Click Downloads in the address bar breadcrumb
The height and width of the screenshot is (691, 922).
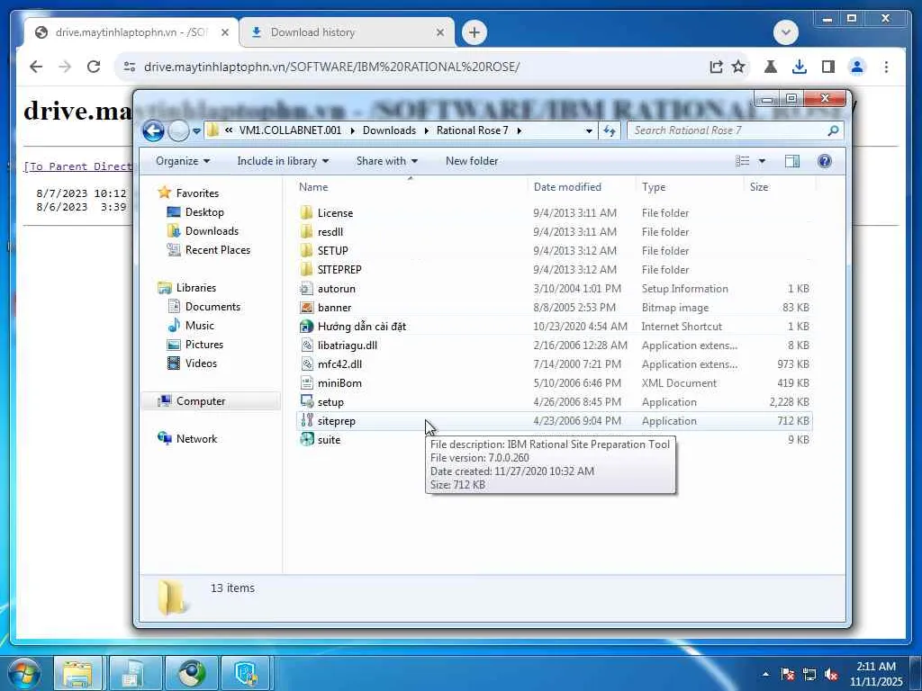pyautogui.click(x=389, y=130)
